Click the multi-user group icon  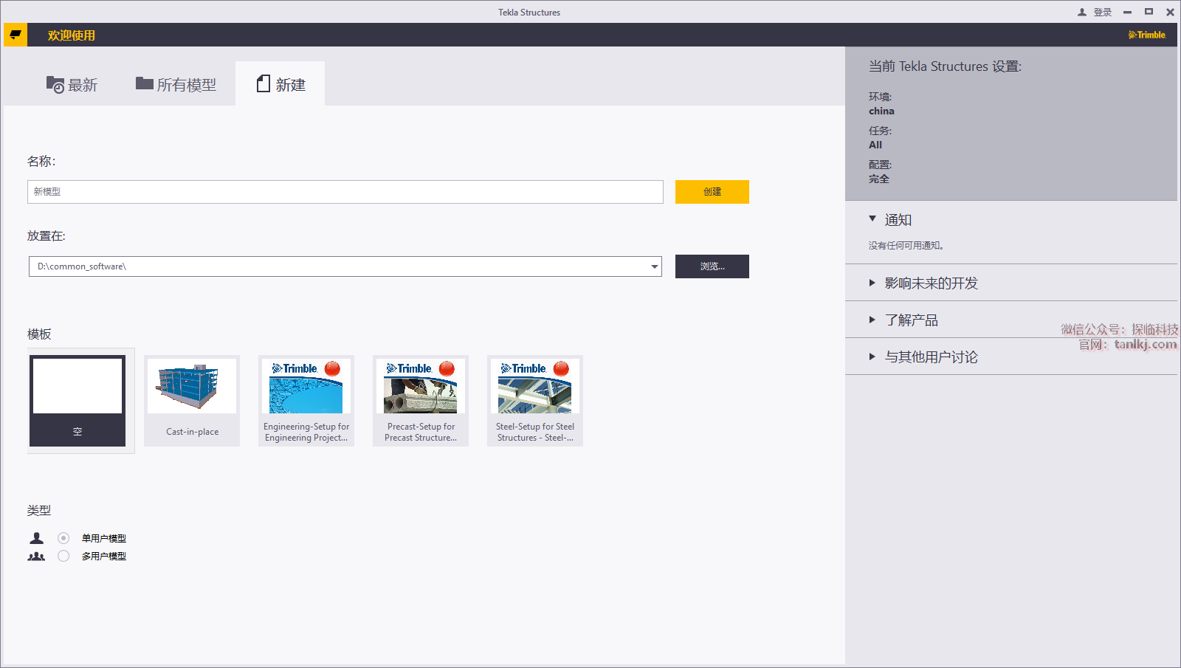[36, 556]
